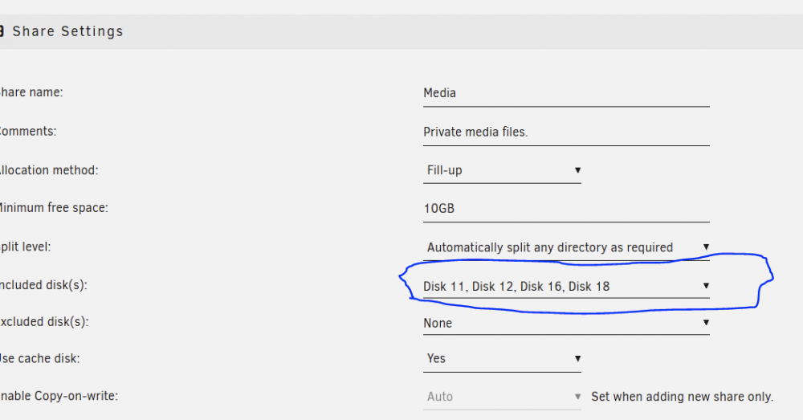This screenshot has width=803, height=420.
Task: Open the Excluded disk(s) None dropdown
Action: tap(566, 323)
